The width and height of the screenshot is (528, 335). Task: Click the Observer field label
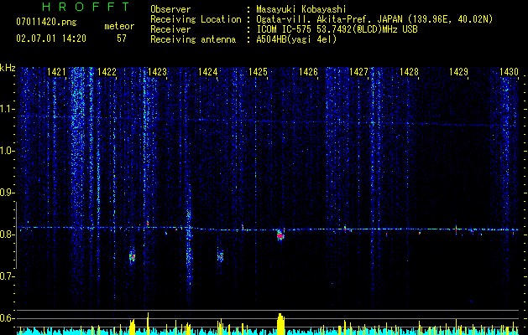pyautogui.click(x=170, y=9)
